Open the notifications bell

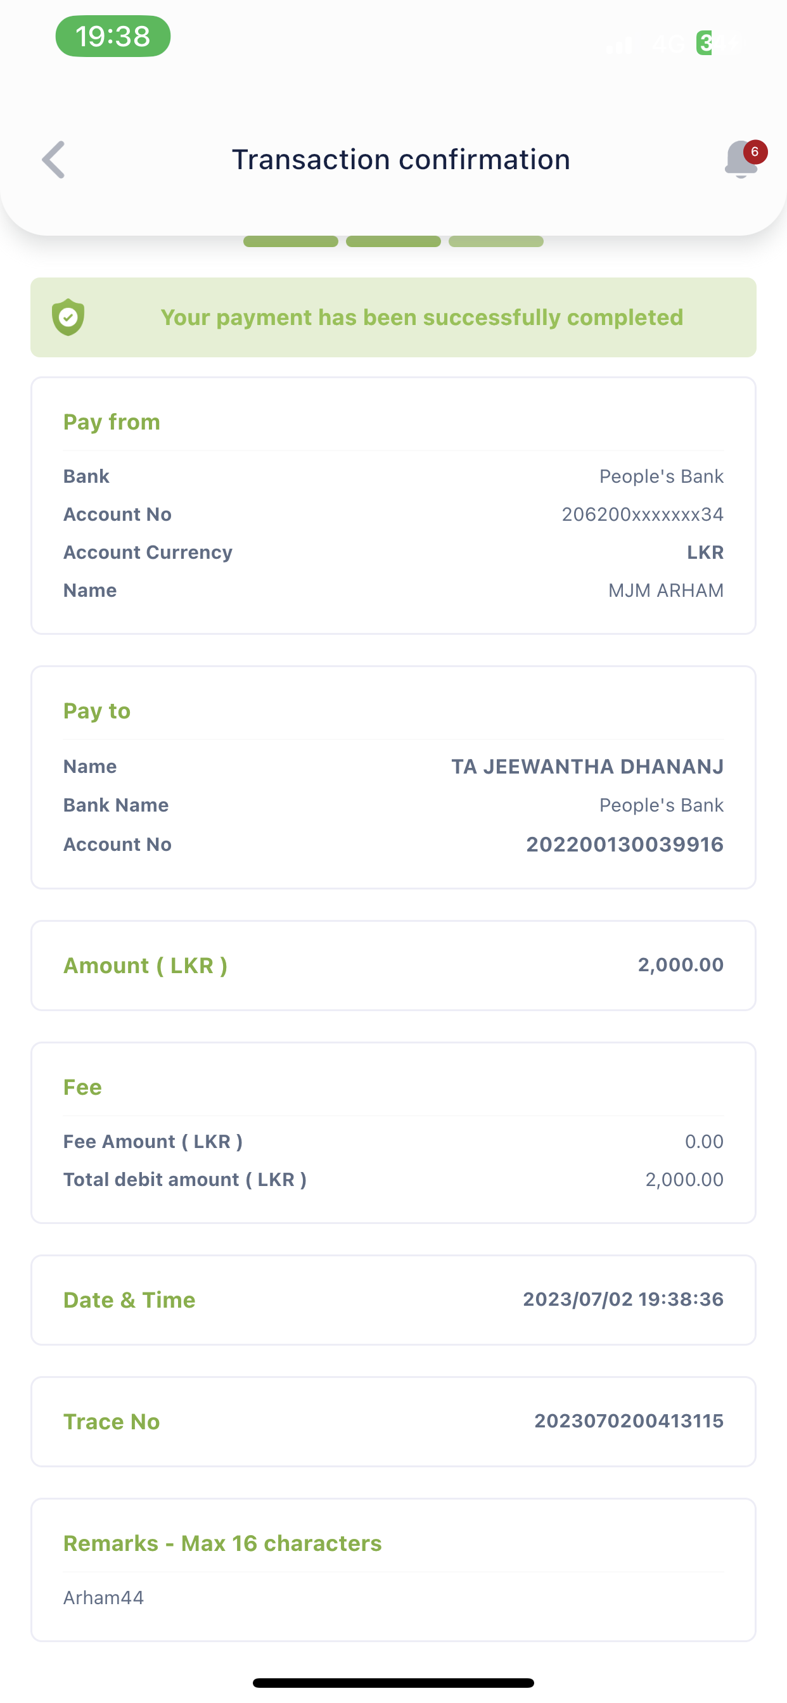[x=740, y=160]
